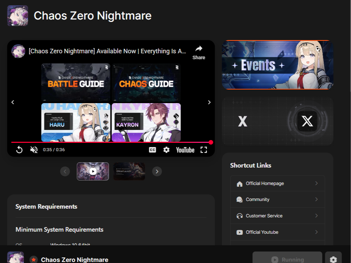Select the first media thumbnail with play icon
Screen dimensions: 351x263
[x=93, y=171]
